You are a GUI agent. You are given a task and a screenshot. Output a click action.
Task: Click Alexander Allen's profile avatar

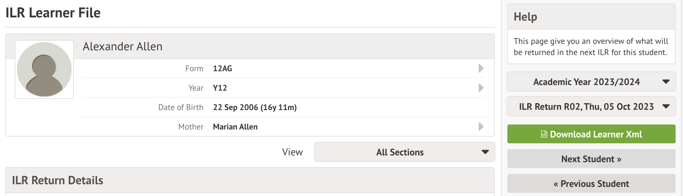pos(44,69)
